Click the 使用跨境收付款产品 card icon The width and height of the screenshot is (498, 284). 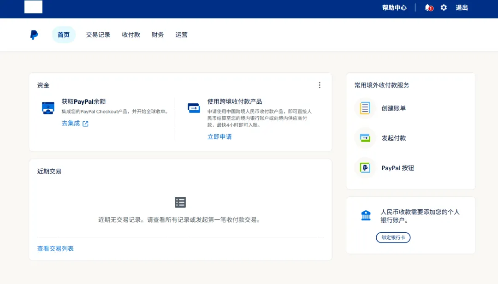[x=194, y=108]
